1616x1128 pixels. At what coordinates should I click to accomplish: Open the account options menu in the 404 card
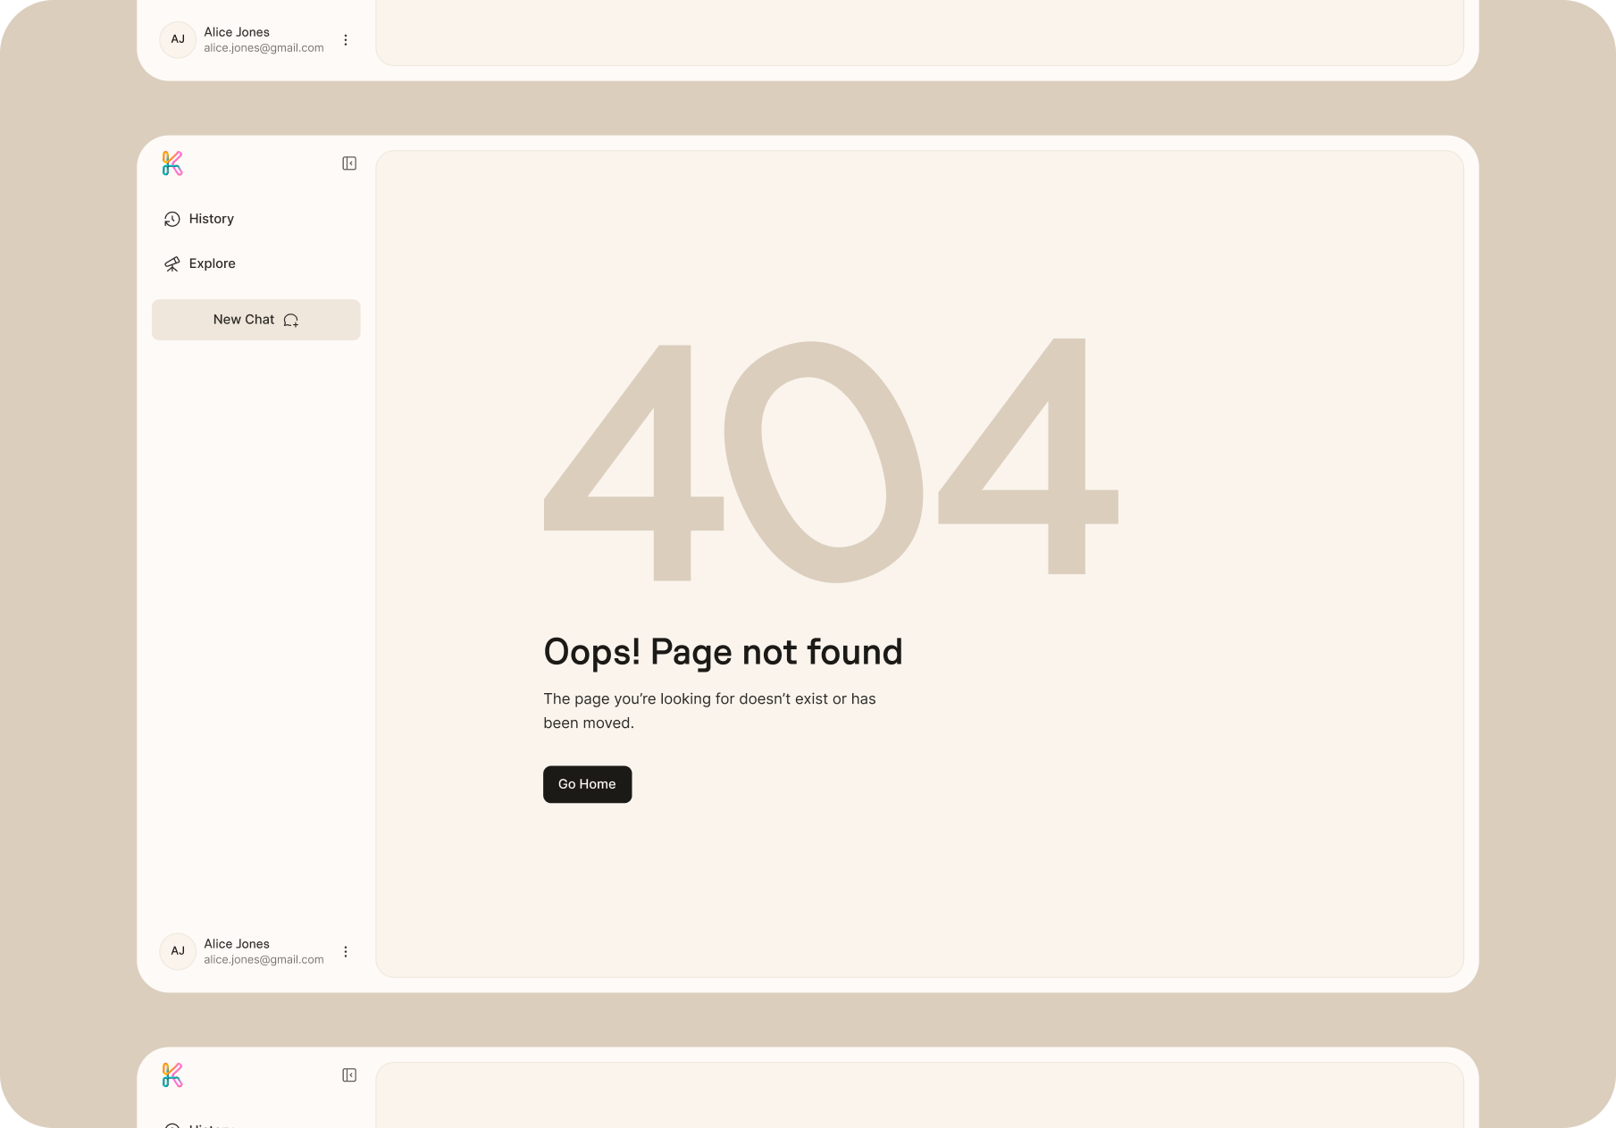(346, 952)
